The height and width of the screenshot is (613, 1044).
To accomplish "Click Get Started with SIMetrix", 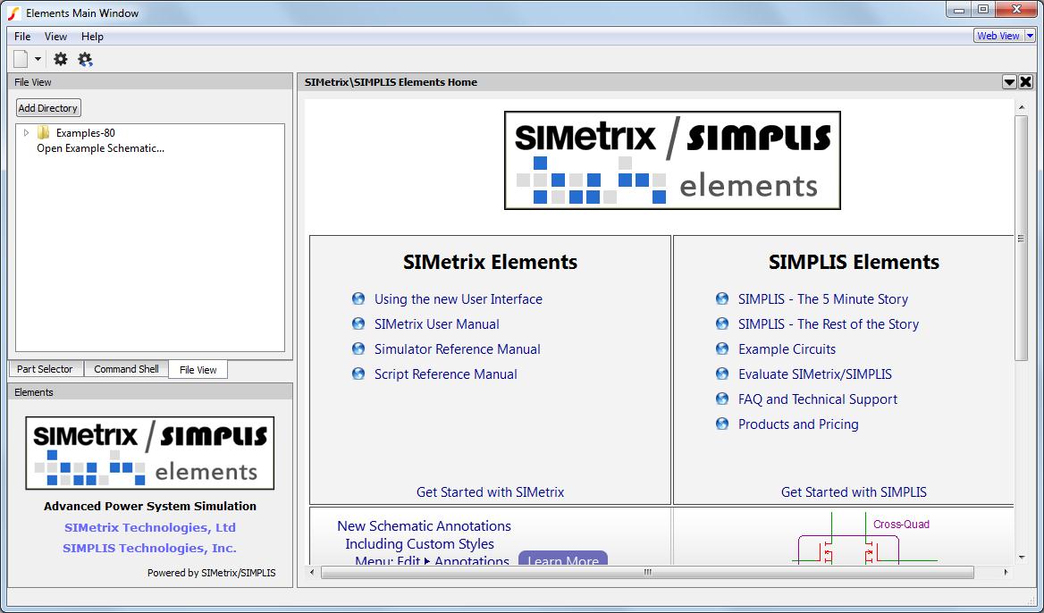I will pos(490,492).
